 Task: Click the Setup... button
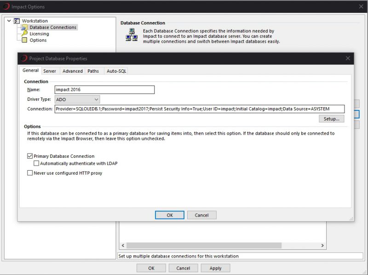coord(331,119)
